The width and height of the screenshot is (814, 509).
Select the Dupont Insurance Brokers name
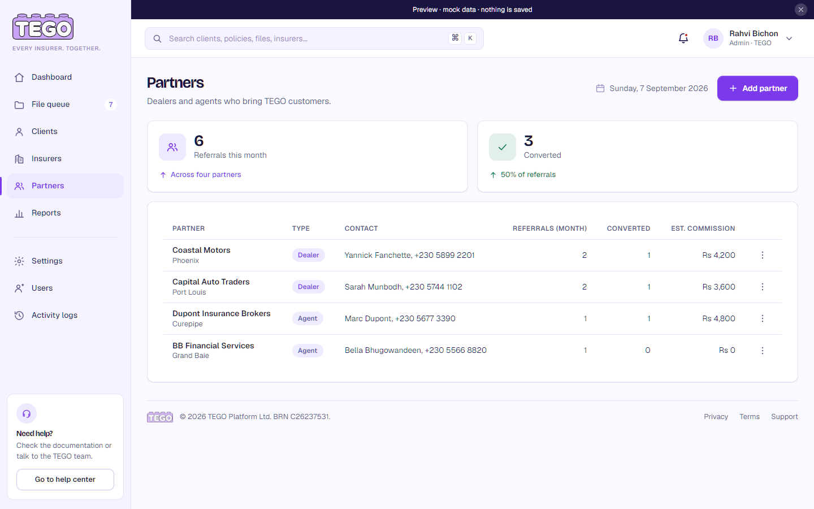[x=222, y=313]
